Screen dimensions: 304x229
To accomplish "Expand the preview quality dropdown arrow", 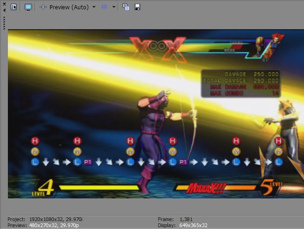I will point(94,7).
